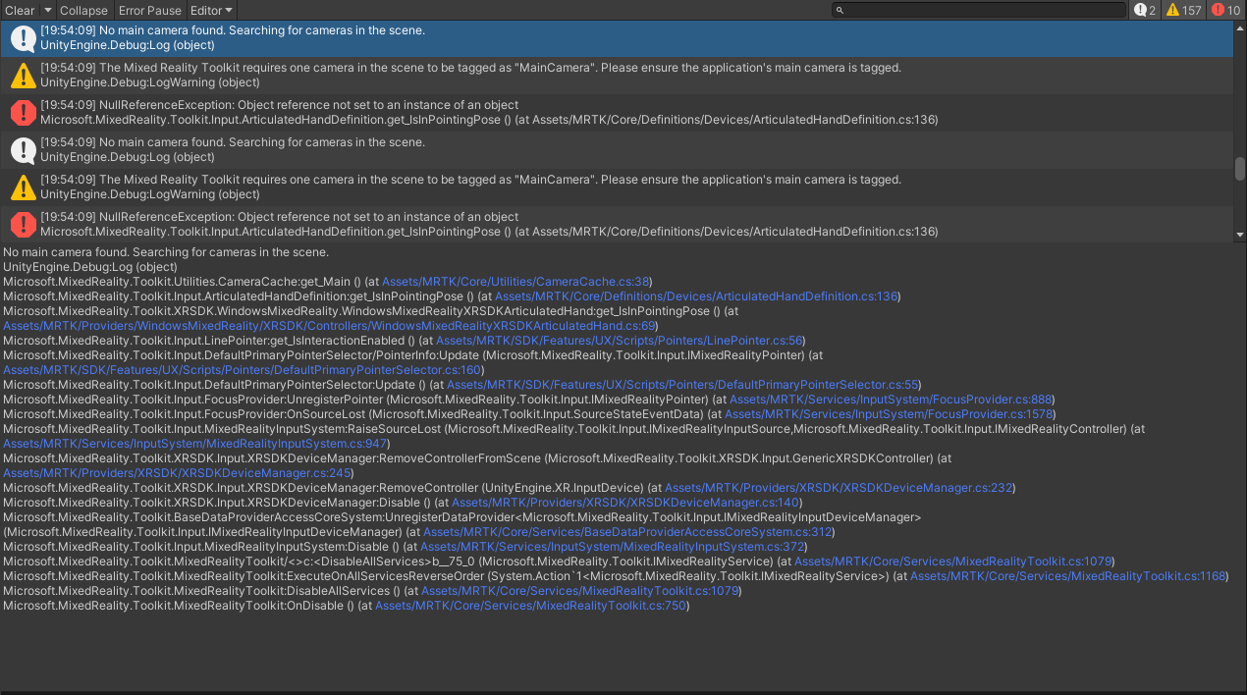Click the Clear button
This screenshot has width=1247, height=695.
(x=18, y=10)
